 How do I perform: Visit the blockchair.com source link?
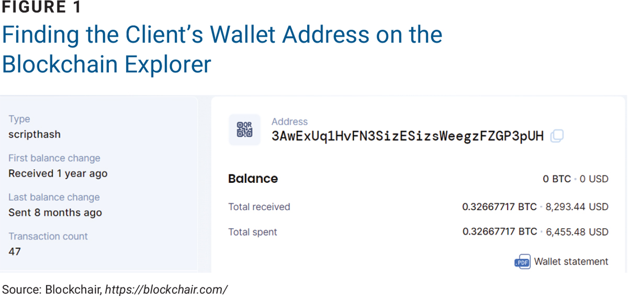[166, 290]
